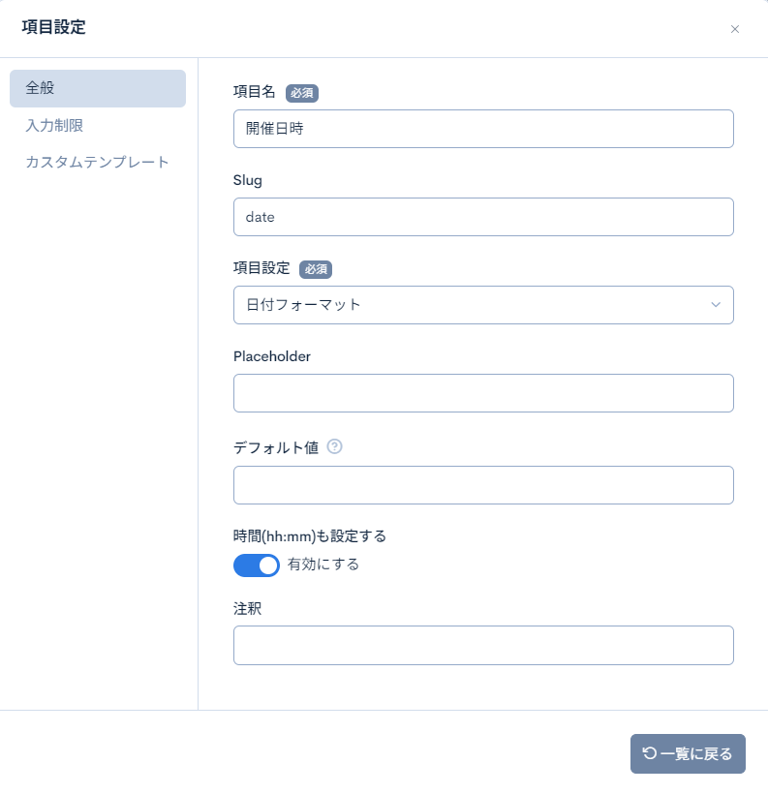Switch to the 全般 tab
The height and width of the screenshot is (794, 768).
97,88
